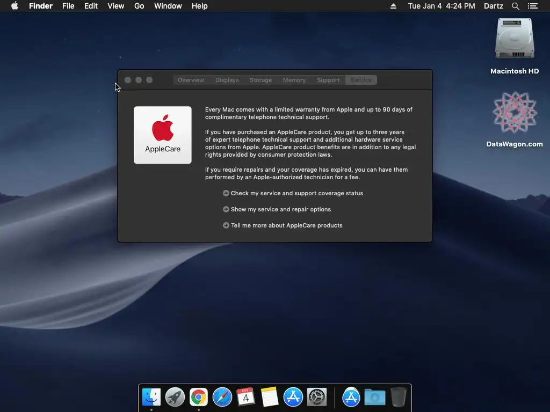
Task: Open the App Store icon right of Dock divider
Action: (x=351, y=397)
